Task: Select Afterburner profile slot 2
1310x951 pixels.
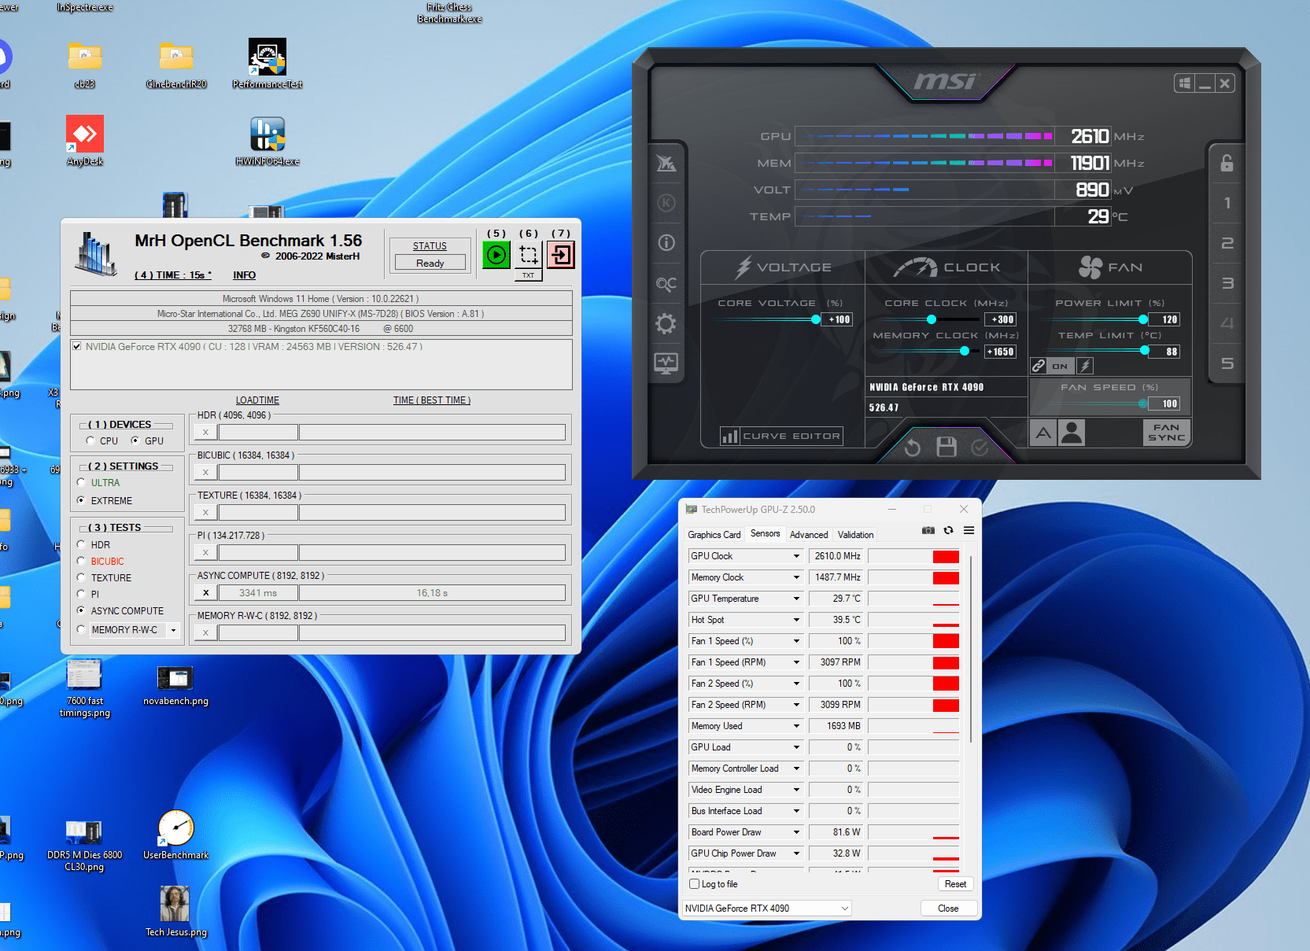Action: point(1227,243)
